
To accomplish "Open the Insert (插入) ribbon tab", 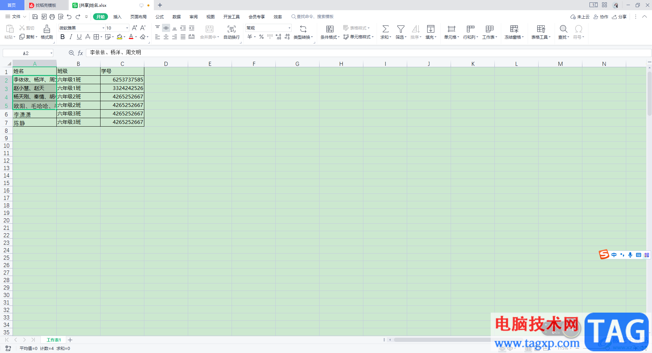I will coord(117,17).
